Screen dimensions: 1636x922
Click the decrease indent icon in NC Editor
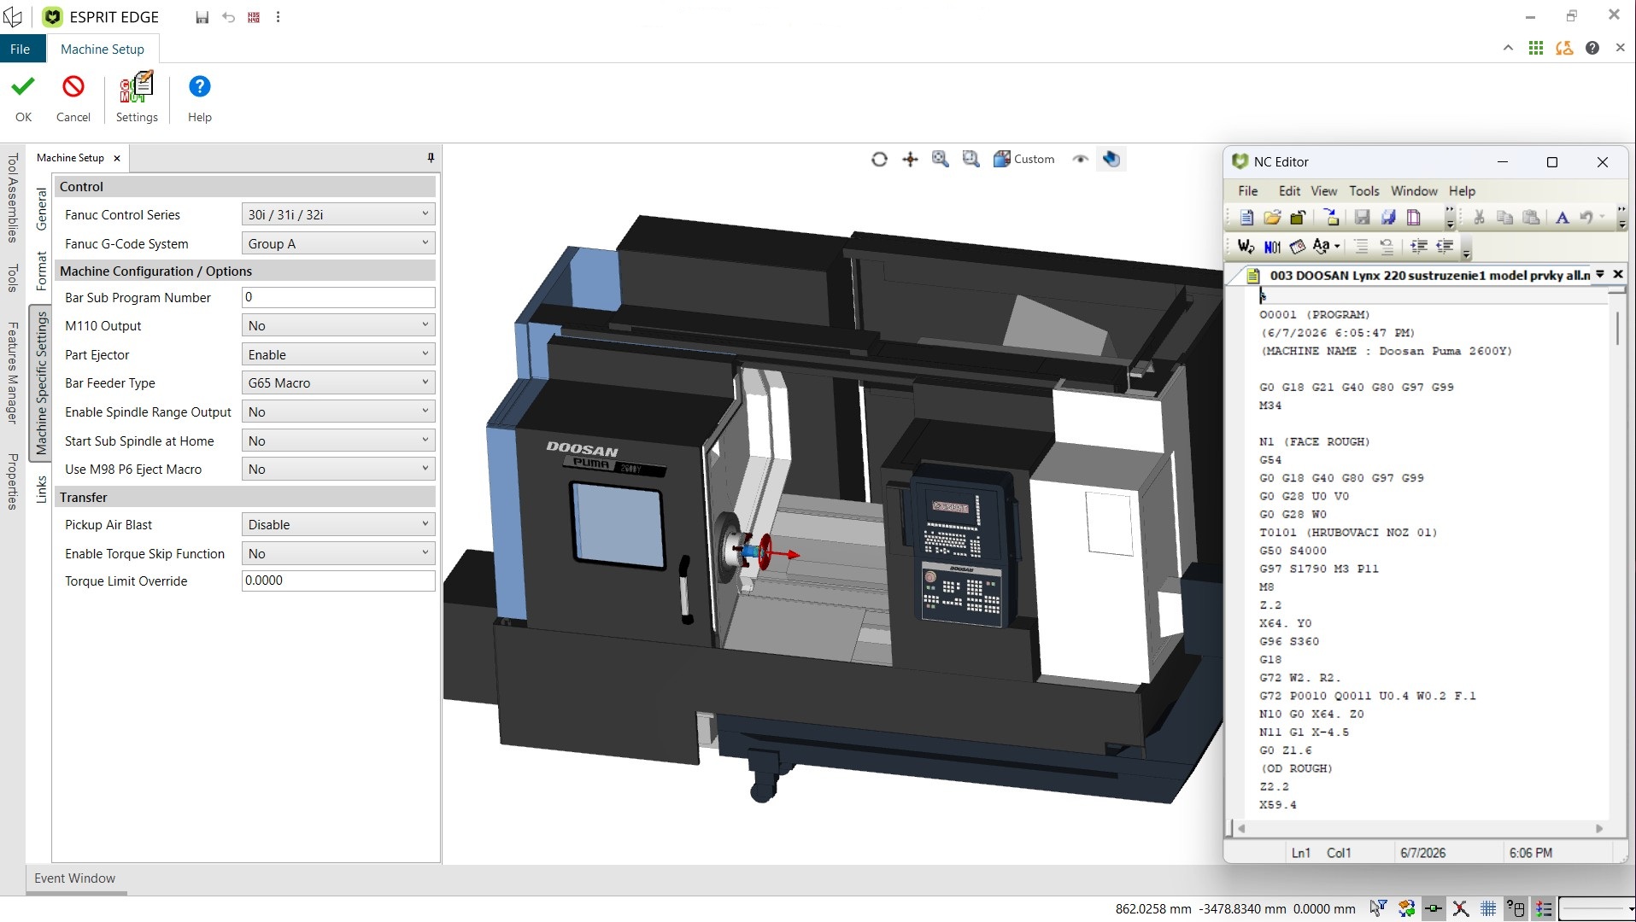[1445, 247]
